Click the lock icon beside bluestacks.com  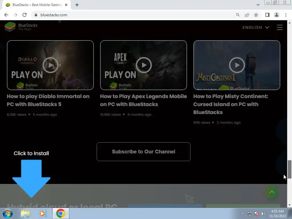pyautogui.click(x=36, y=15)
